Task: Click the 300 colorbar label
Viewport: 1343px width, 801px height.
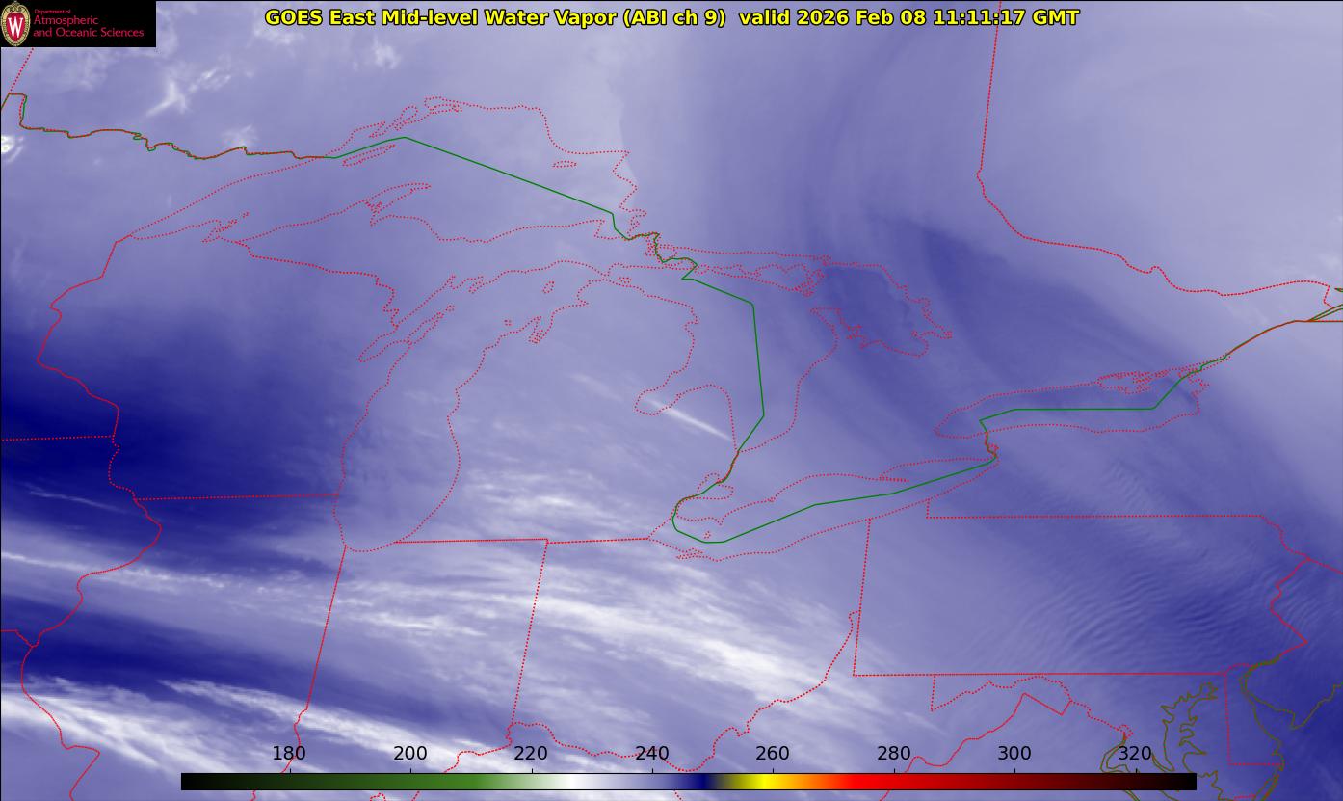Action: pos(1014,753)
